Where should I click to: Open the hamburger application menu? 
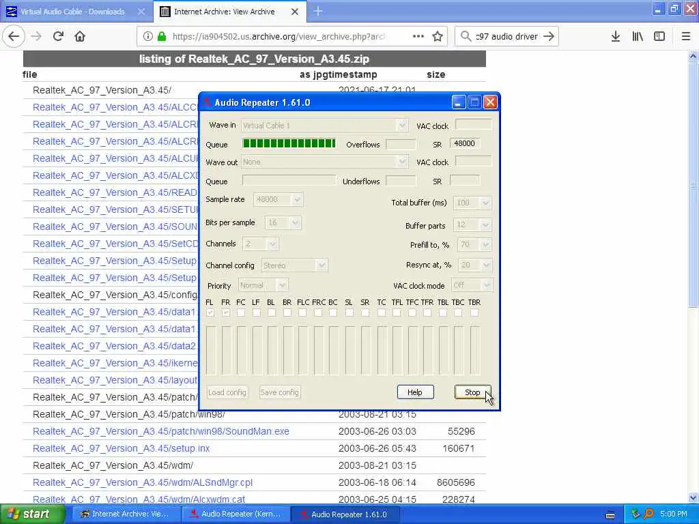pos(686,37)
